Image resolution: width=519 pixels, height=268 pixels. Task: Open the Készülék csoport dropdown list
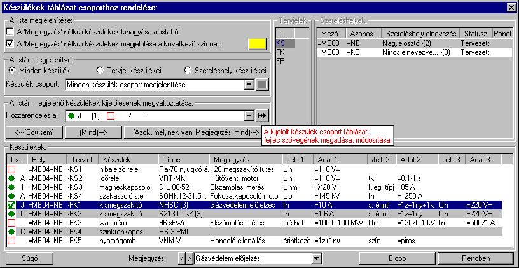[249, 84]
